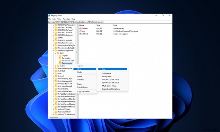The width and height of the screenshot is (220, 132).
Task: Click the MUIVerb value icon
Action: pos(80,34)
